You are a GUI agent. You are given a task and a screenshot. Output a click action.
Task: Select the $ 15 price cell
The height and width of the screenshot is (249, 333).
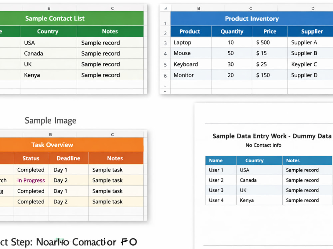[270, 53]
